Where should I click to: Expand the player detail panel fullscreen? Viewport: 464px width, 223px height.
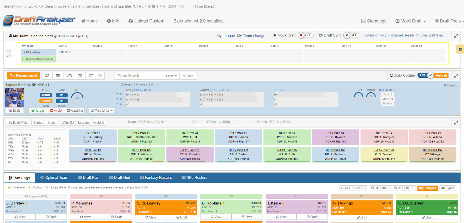pos(456,75)
